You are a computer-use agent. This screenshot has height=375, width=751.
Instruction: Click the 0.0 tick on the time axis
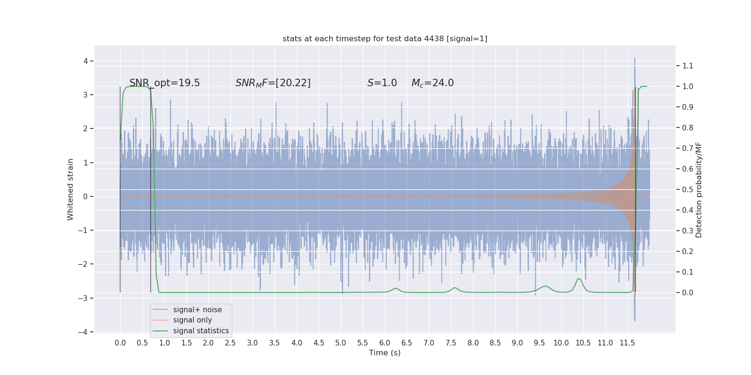click(120, 343)
